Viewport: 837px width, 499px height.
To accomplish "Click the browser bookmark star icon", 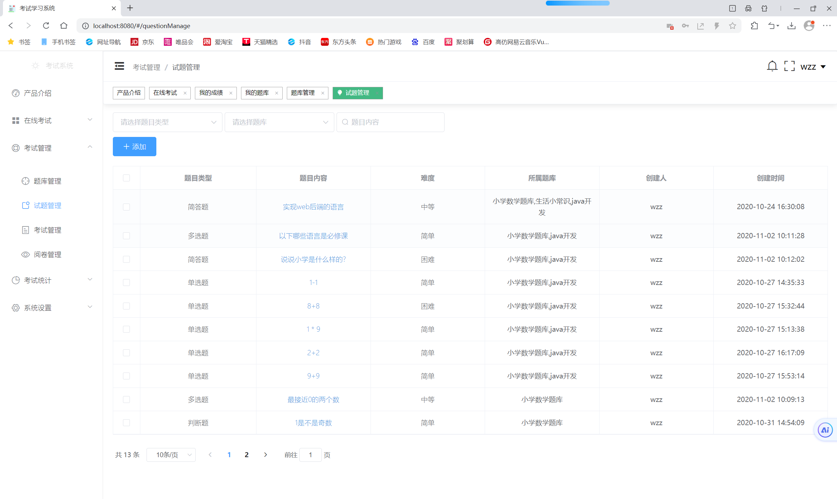I will point(732,26).
